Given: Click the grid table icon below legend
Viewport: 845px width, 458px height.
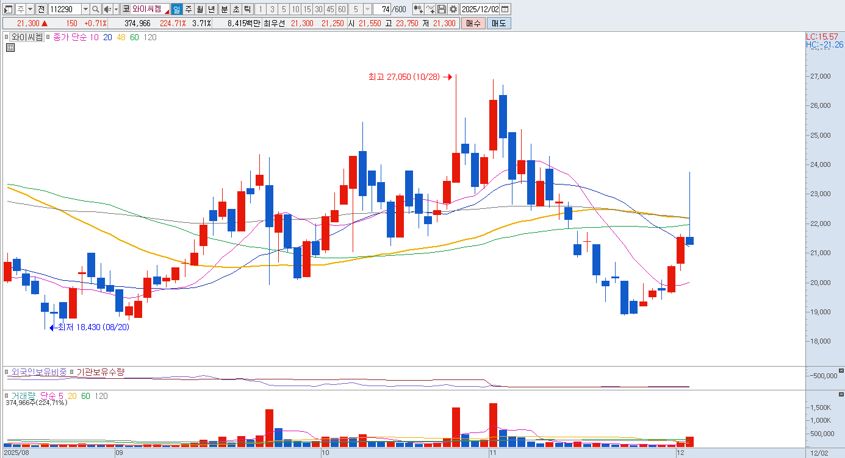Looking at the screenshot, I should pyautogui.click(x=10, y=48).
